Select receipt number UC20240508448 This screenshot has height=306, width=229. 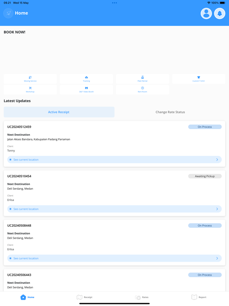tap(19, 226)
